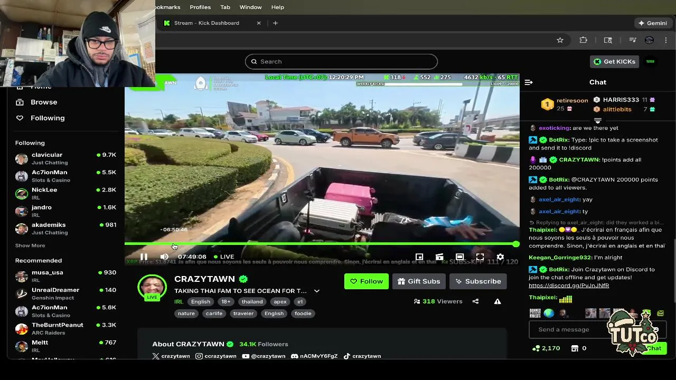The height and width of the screenshot is (380, 676).
Task: Open crazytawn X profile link
Action: point(171,356)
